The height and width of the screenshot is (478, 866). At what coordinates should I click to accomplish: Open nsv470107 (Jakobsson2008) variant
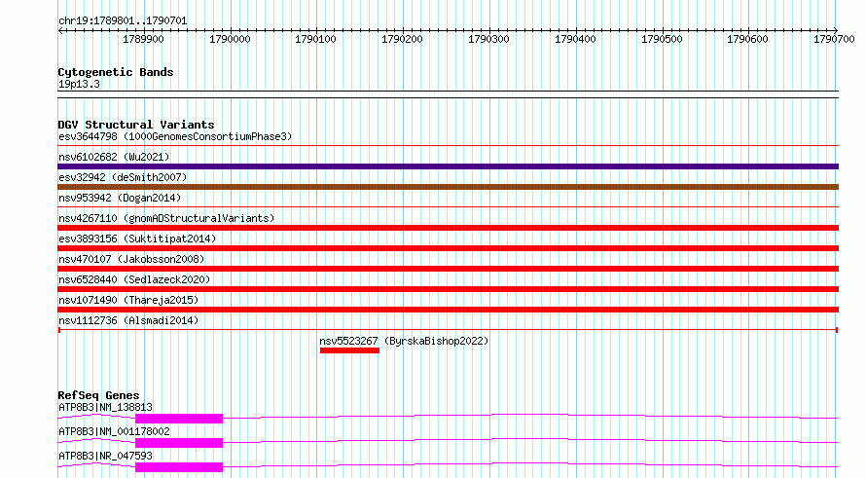[131, 259]
